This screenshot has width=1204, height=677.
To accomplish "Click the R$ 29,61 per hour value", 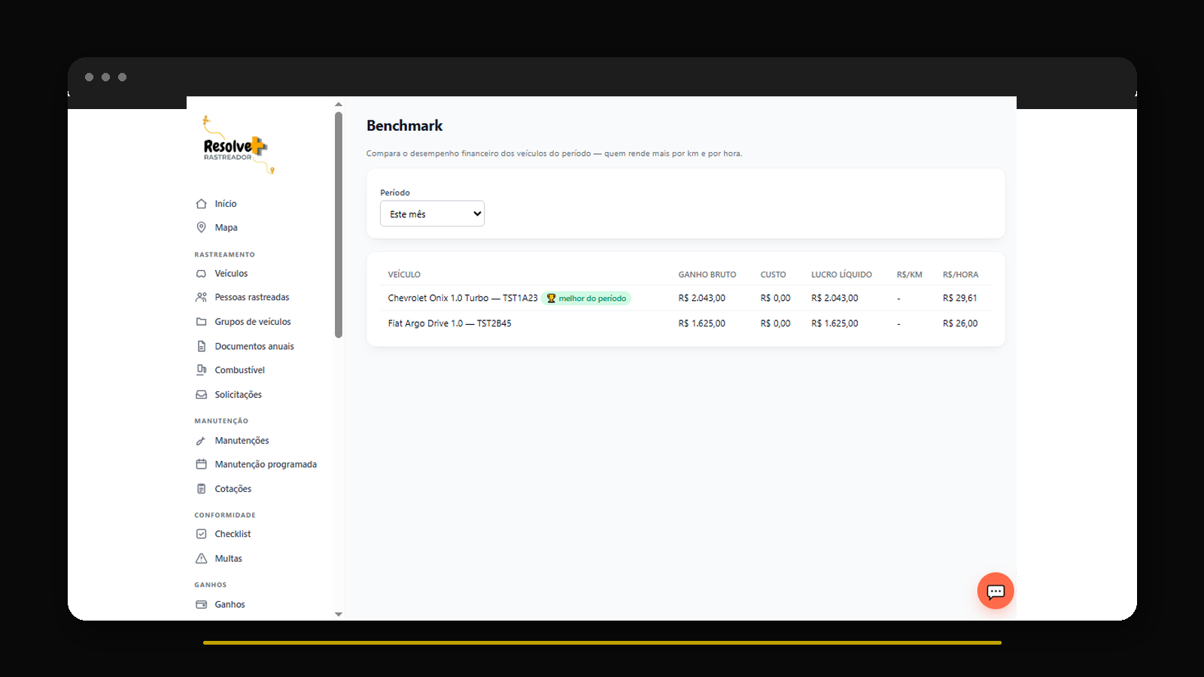I will (959, 298).
